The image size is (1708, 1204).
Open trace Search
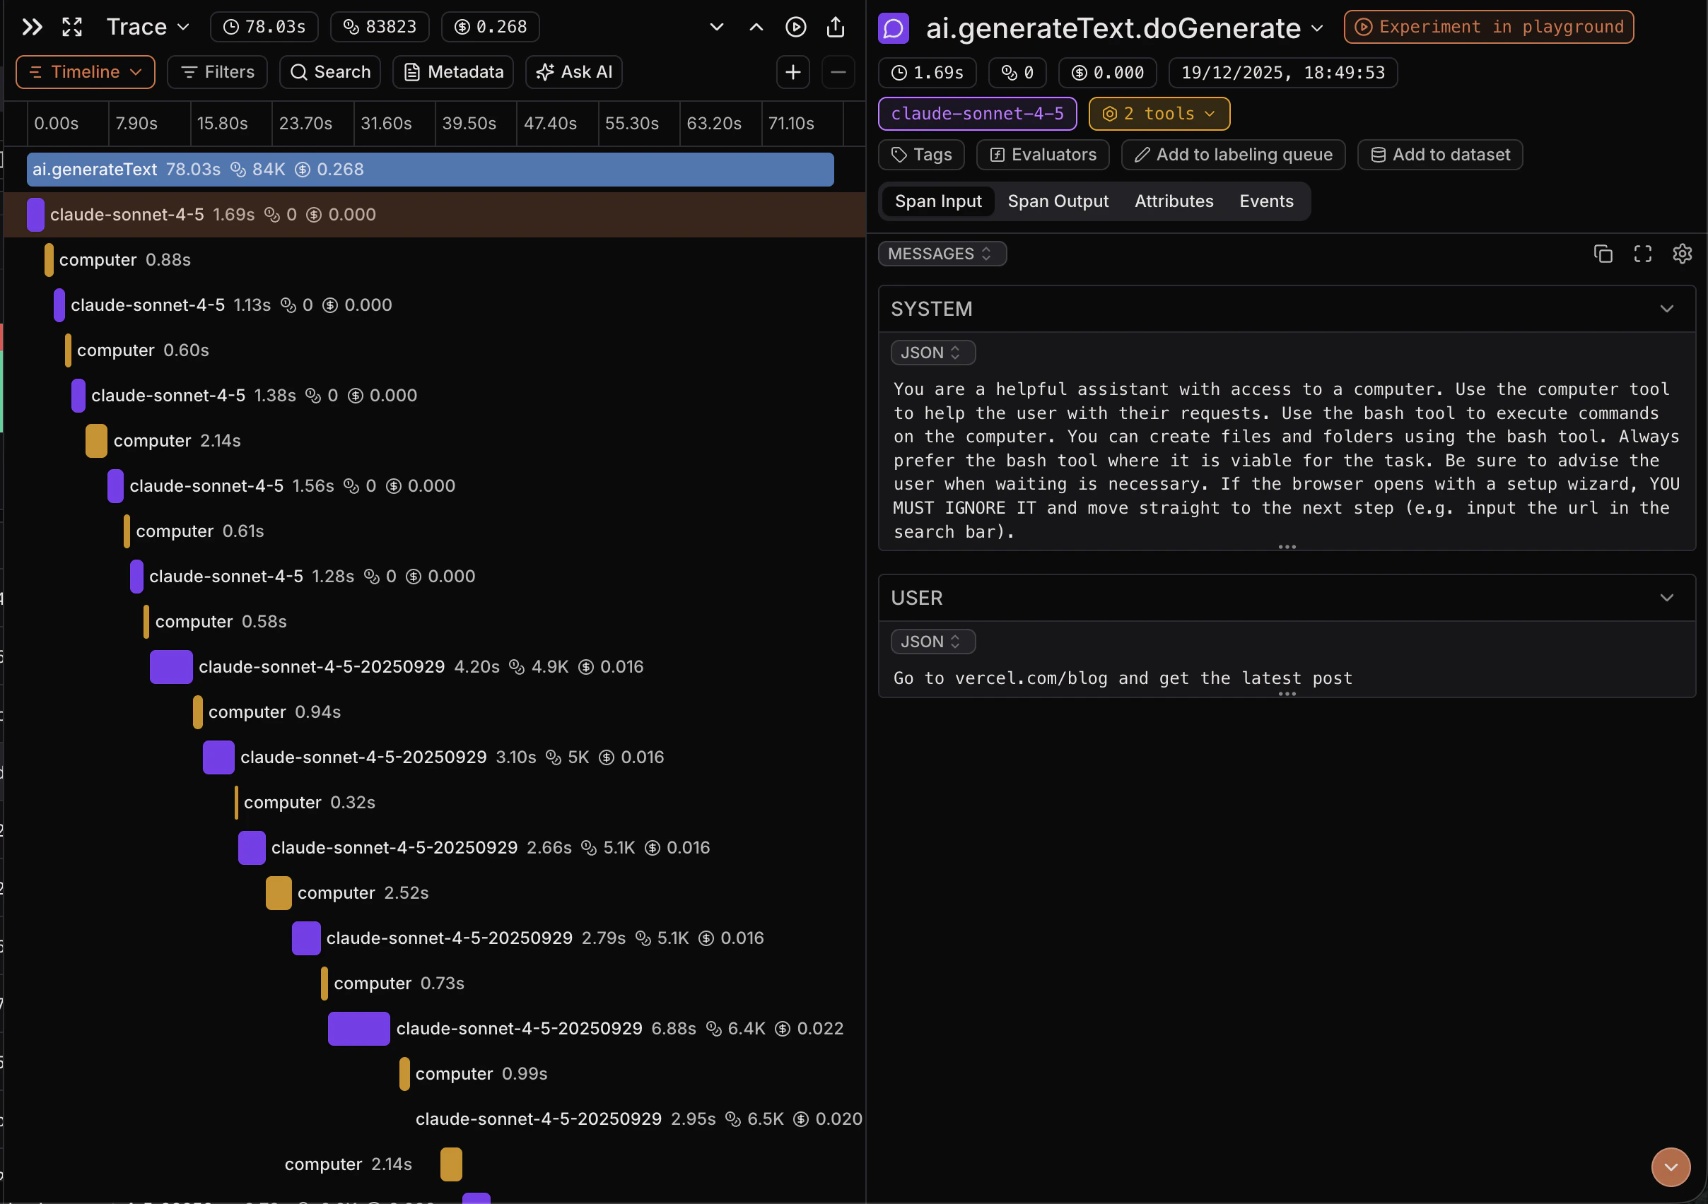pyautogui.click(x=329, y=71)
